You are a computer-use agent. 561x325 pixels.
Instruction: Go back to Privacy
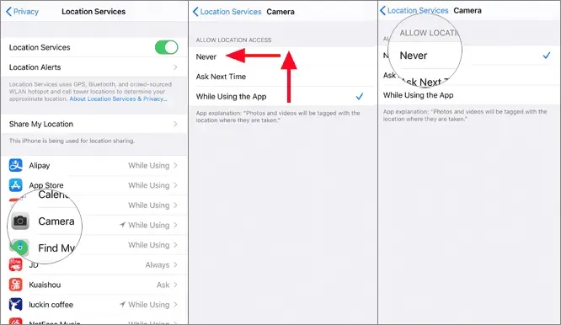click(x=22, y=12)
